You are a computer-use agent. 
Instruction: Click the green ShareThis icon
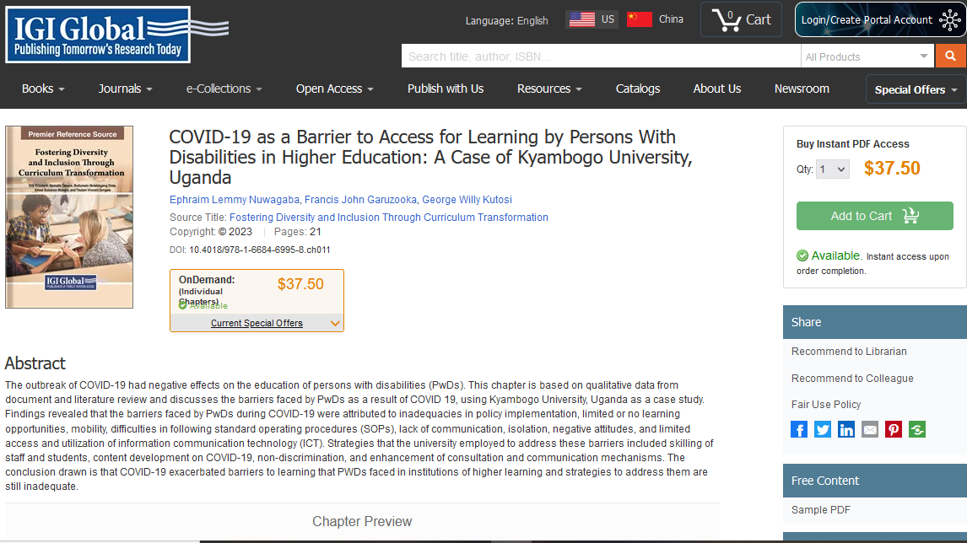(917, 430)
